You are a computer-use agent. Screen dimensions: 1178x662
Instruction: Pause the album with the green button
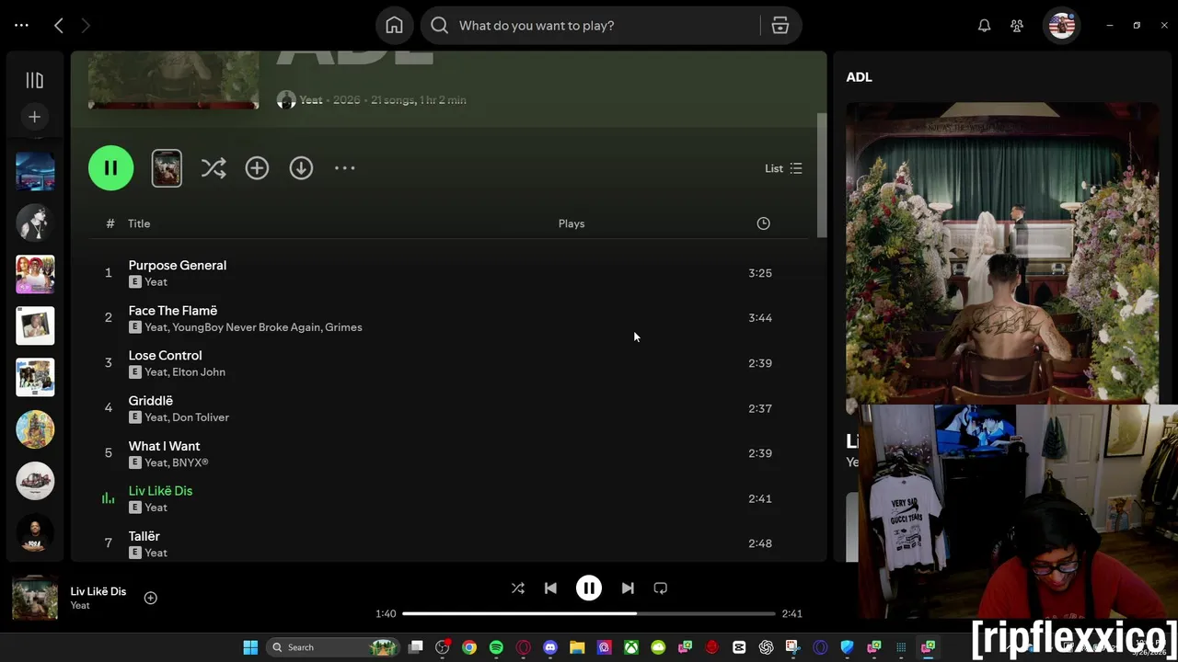point(110,168)
